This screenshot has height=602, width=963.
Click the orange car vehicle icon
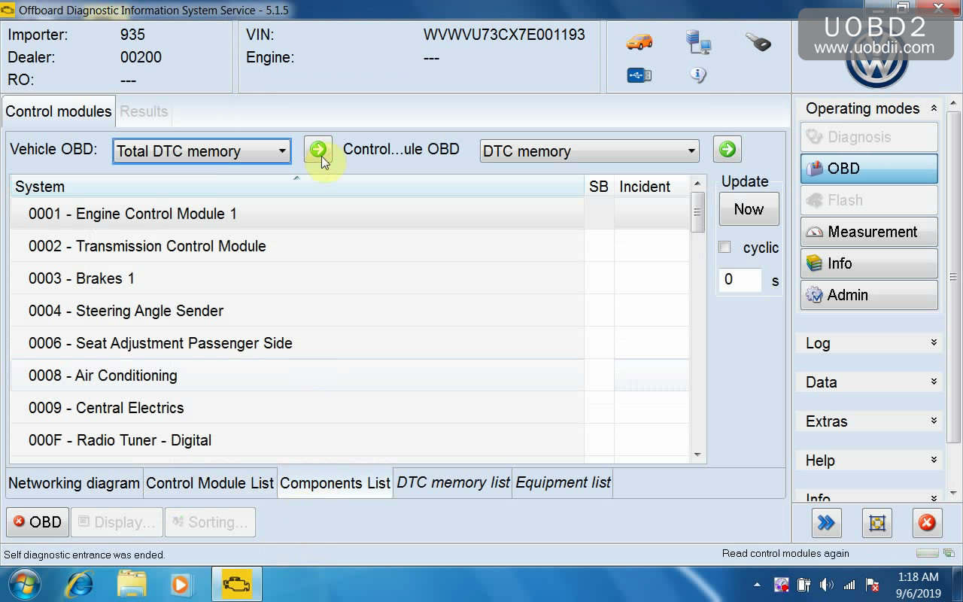(639, 42)
